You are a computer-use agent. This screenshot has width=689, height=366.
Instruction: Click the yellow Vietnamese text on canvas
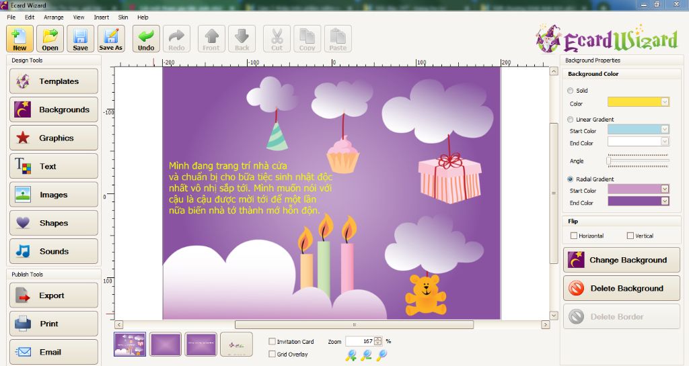point(250,188)
